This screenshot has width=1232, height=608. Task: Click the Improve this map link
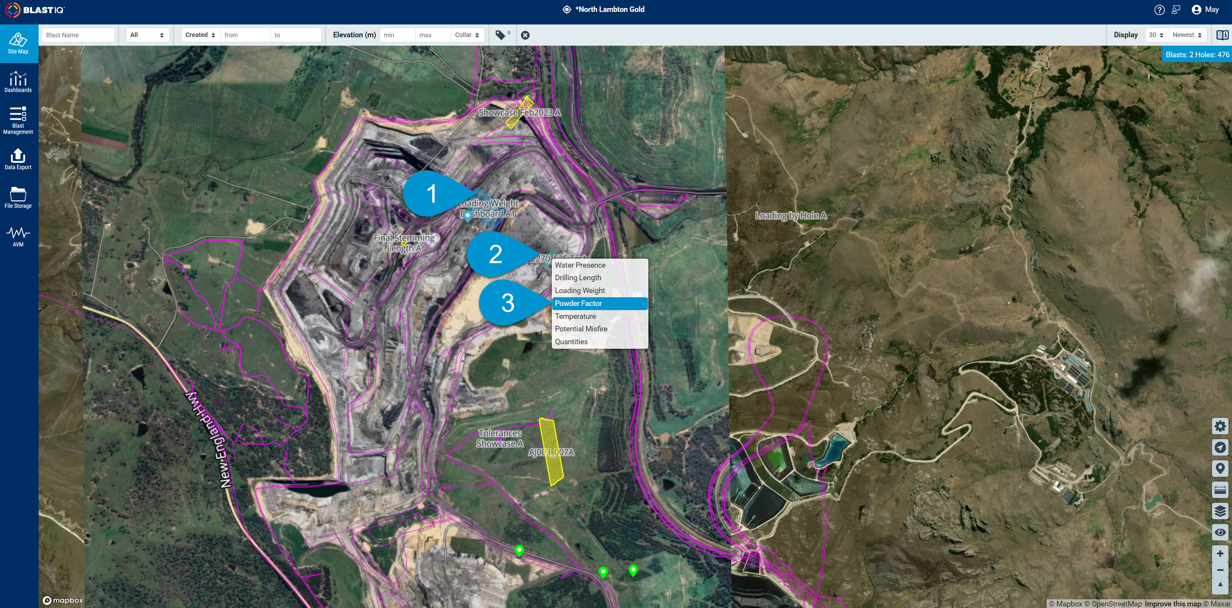pyautogui.click(x=1173, y=604)
